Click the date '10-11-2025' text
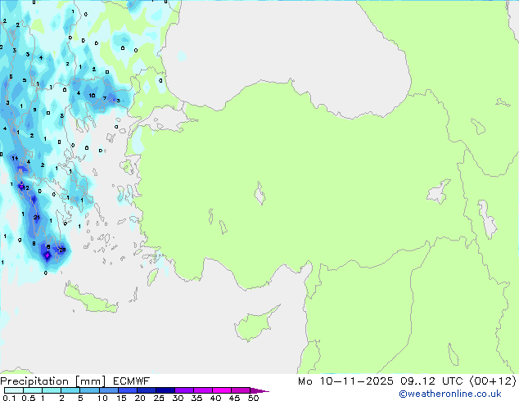The height and width of the screenshot is (401, 519). coord(356,381)
